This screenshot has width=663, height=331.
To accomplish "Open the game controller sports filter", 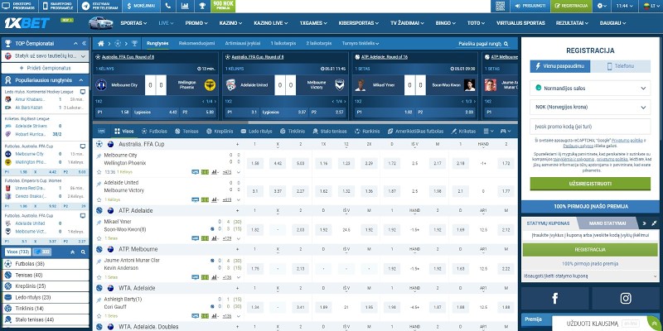I will point(506,132).
